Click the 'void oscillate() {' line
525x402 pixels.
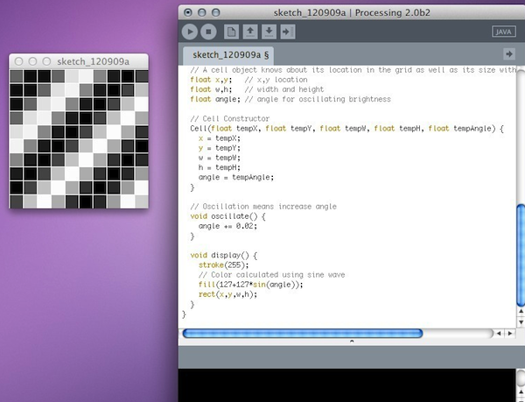click(227, 216)
